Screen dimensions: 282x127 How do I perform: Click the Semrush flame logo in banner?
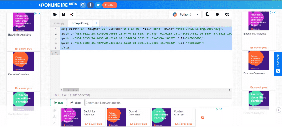point(202,118)
